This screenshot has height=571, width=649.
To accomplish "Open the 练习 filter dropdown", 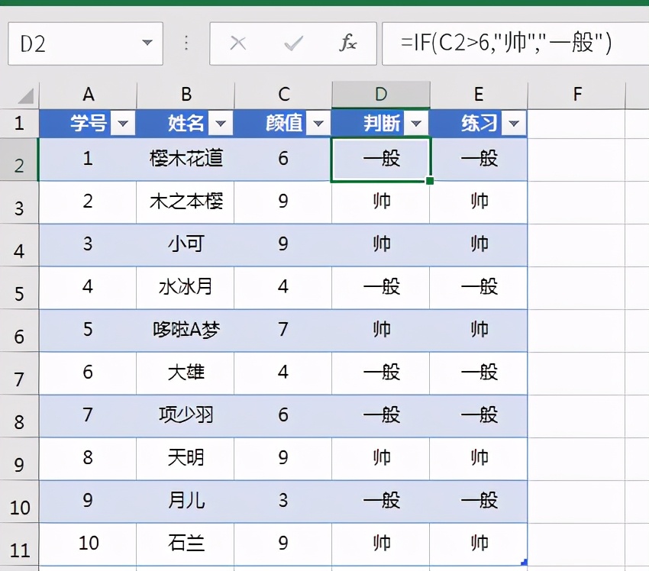I will (514, 123).
